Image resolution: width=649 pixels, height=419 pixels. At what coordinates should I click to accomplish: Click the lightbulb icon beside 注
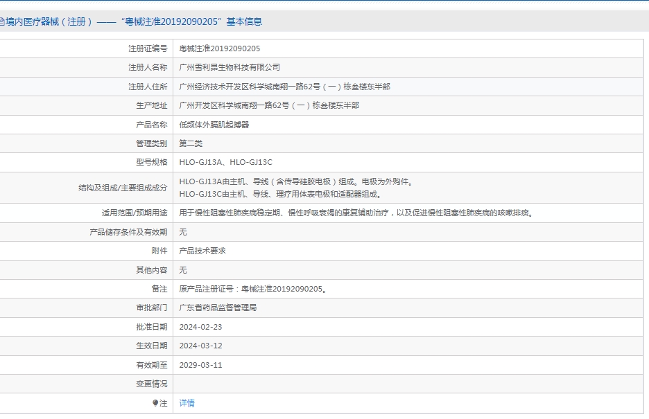tap(155, 403)
